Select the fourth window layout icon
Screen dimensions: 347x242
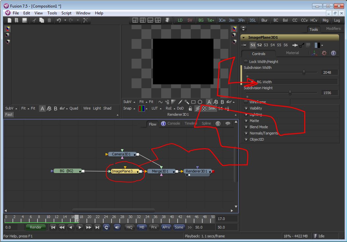pyautogui.click(x=158, y=20)
